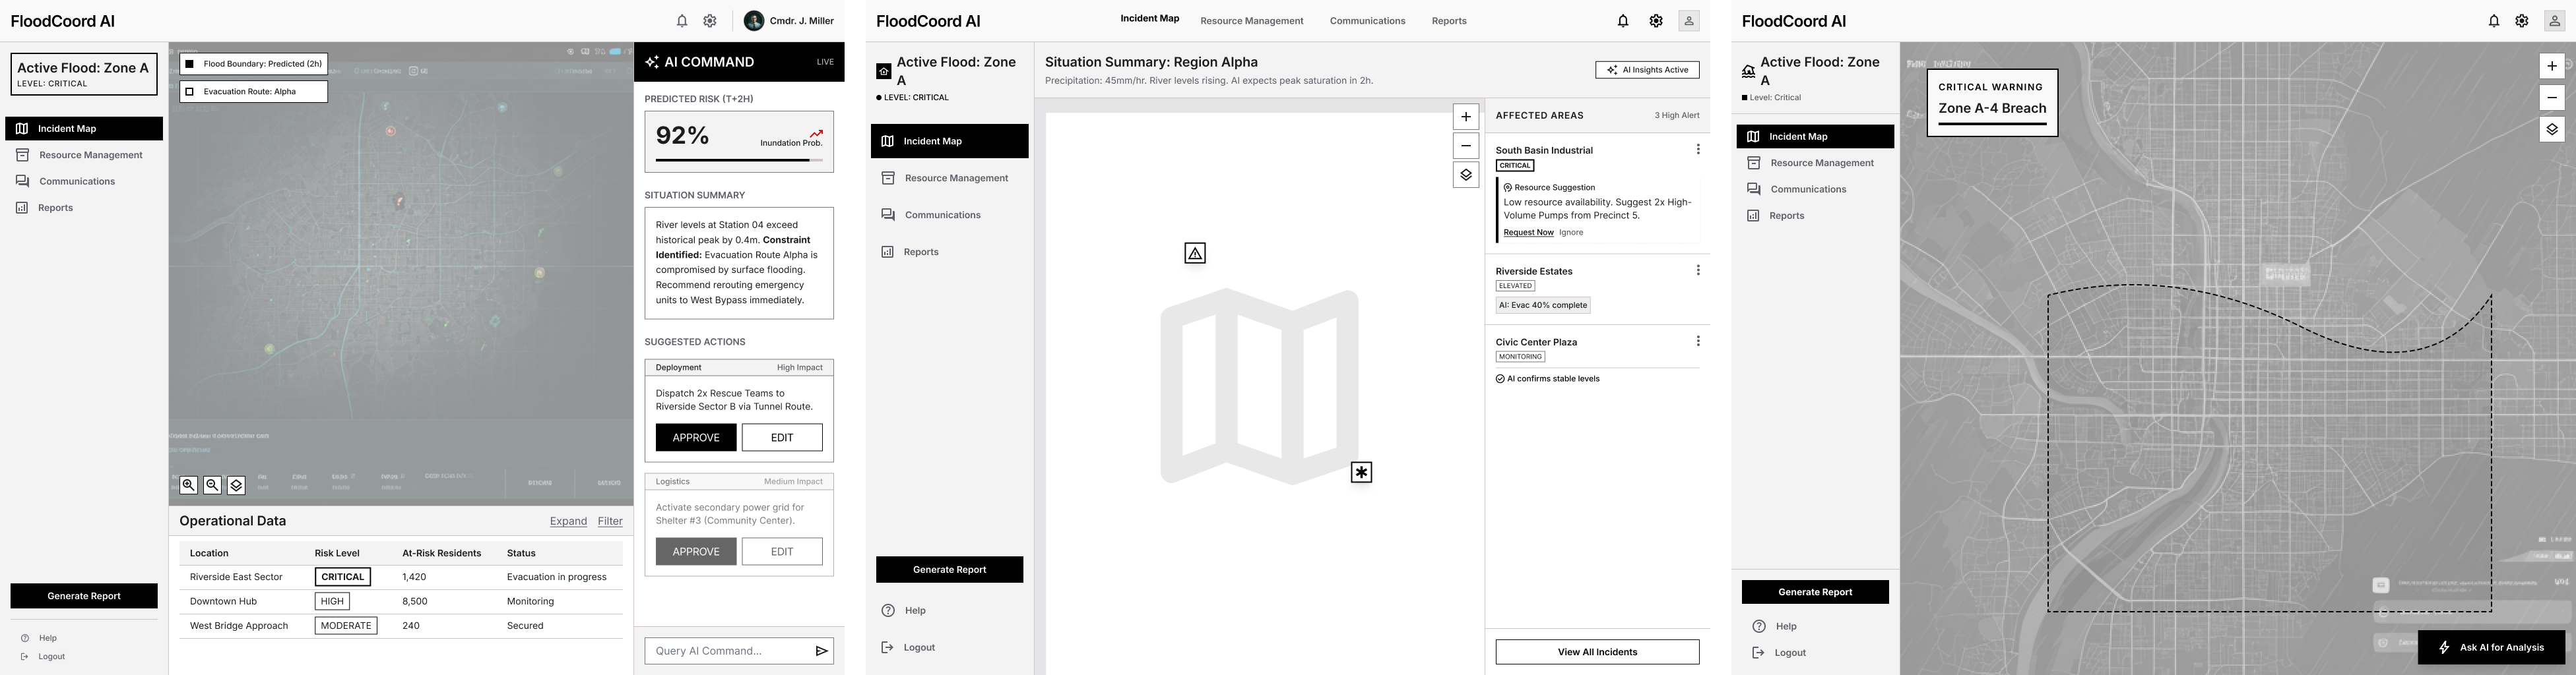This screenshot has height=675, width=2576.
Task: Edit the secondary power grid Logistics action
Action: [x=782, y=551]
